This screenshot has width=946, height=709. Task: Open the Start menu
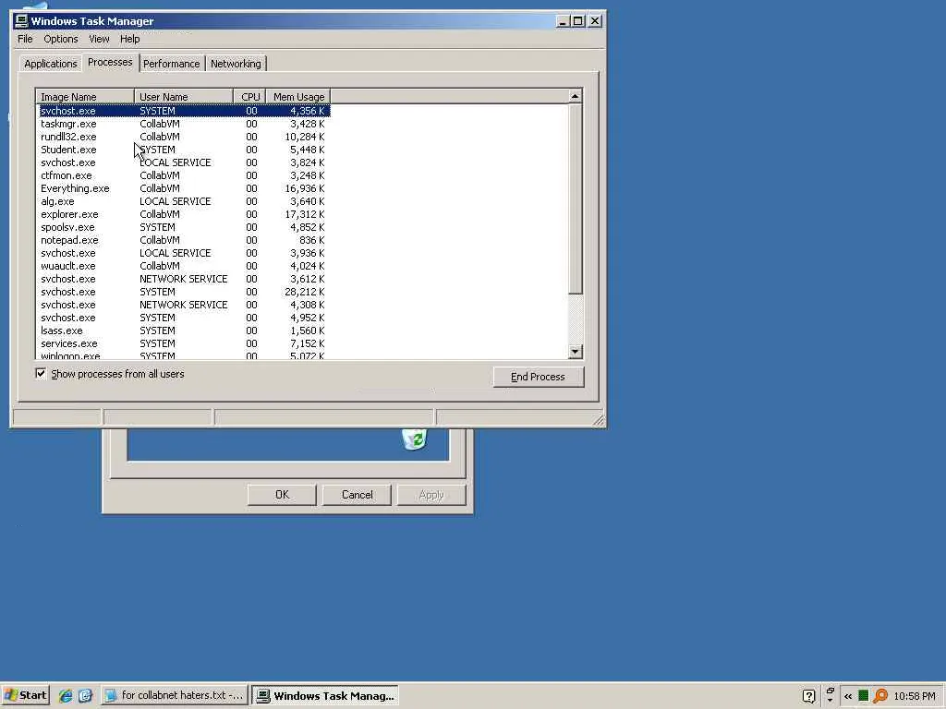[x=25, y=696]
